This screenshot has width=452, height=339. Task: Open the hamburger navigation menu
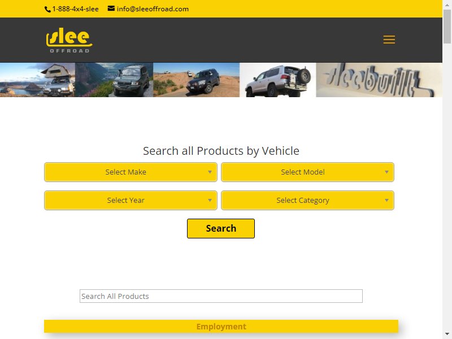tap(389, 40)
